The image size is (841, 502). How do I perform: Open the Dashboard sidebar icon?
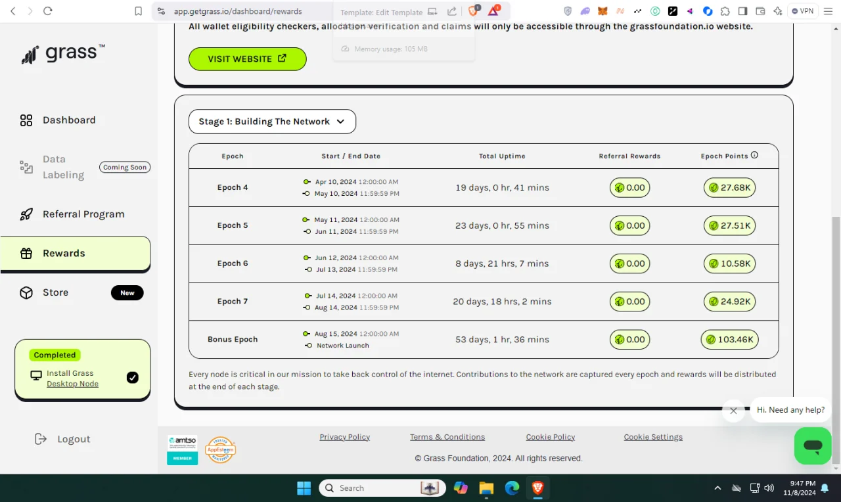coord(26,120)
